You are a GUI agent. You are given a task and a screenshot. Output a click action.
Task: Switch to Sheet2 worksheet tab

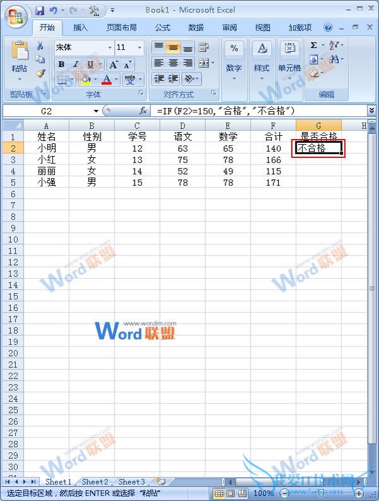[95, 481]
